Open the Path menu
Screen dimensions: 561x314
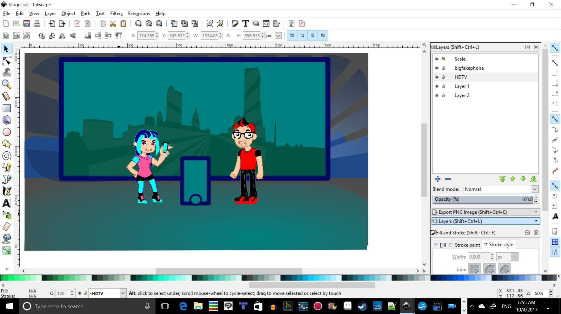(x=85, y=13)
